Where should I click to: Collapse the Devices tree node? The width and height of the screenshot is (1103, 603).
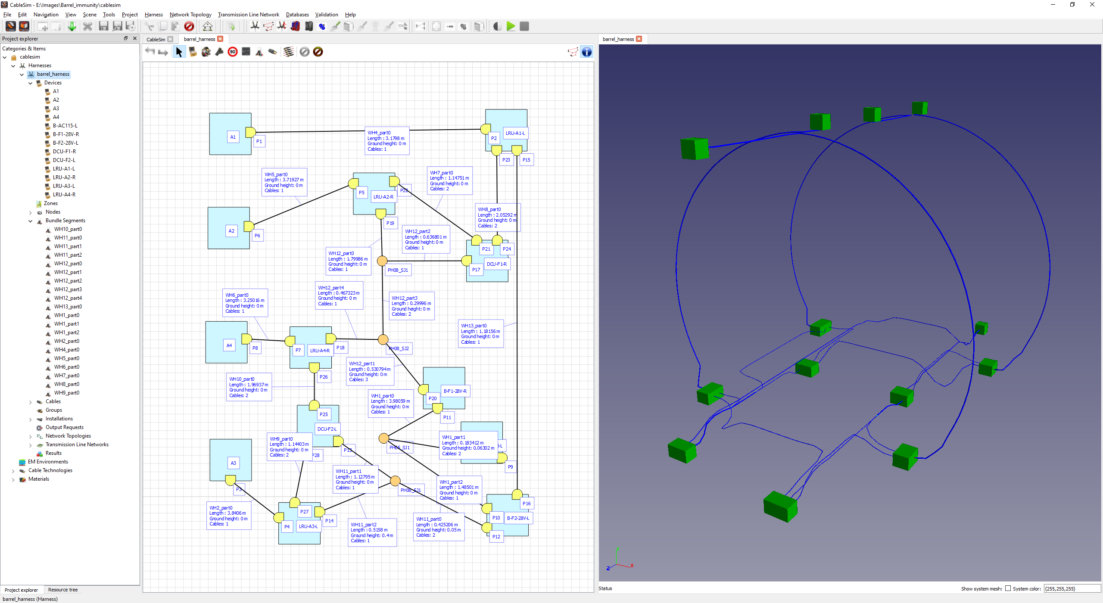(31, 83)
